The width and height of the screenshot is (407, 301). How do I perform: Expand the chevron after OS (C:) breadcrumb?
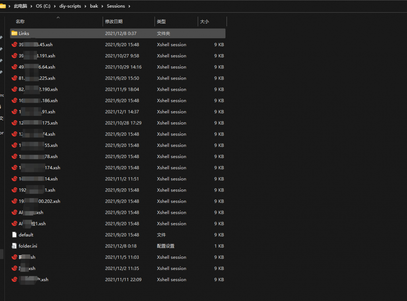click(54, 6)
